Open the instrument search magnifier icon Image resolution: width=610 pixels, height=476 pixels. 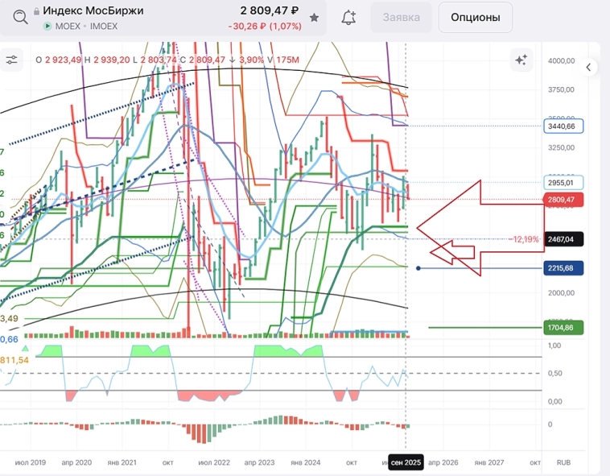pos(20,17)
